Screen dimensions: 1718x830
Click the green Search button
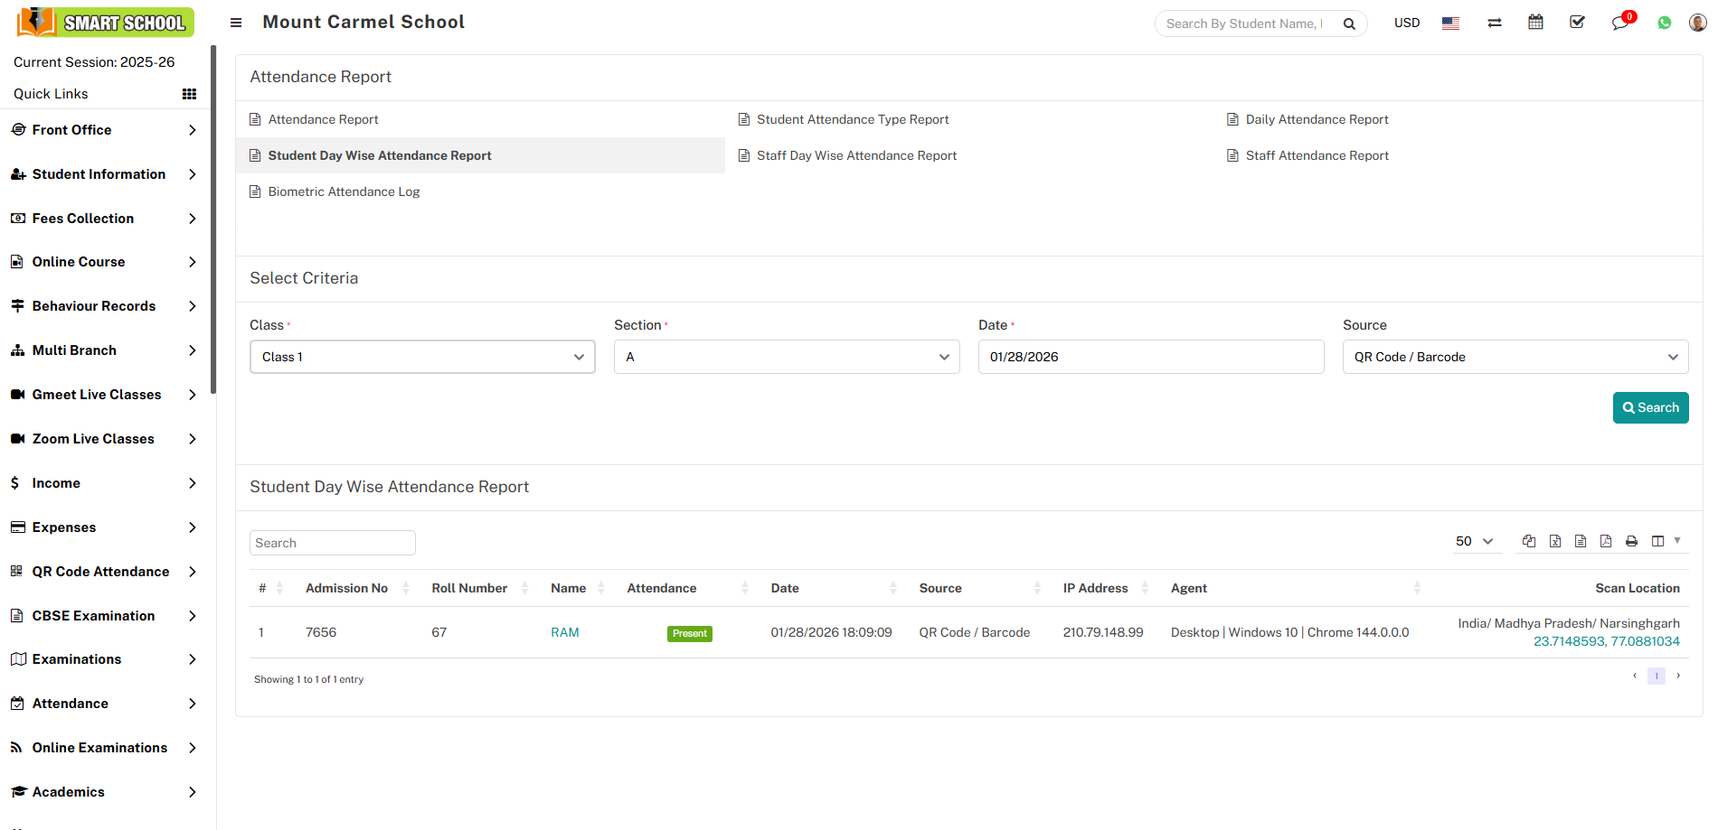click(1650, 407)
